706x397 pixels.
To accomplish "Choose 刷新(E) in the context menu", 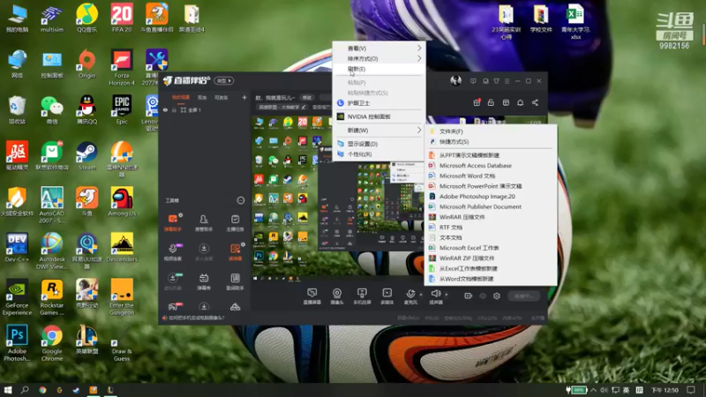I will point(379,69).
